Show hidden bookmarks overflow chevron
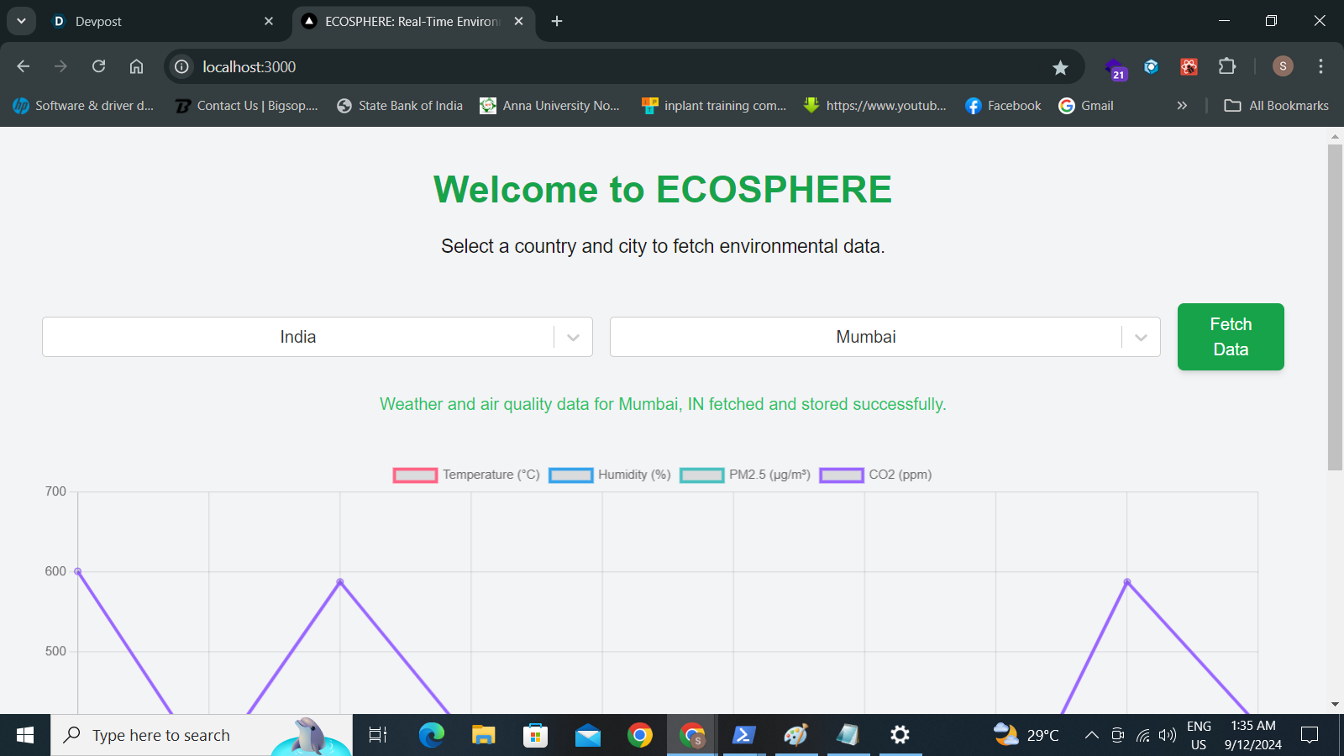 (x=1182, y=106)
